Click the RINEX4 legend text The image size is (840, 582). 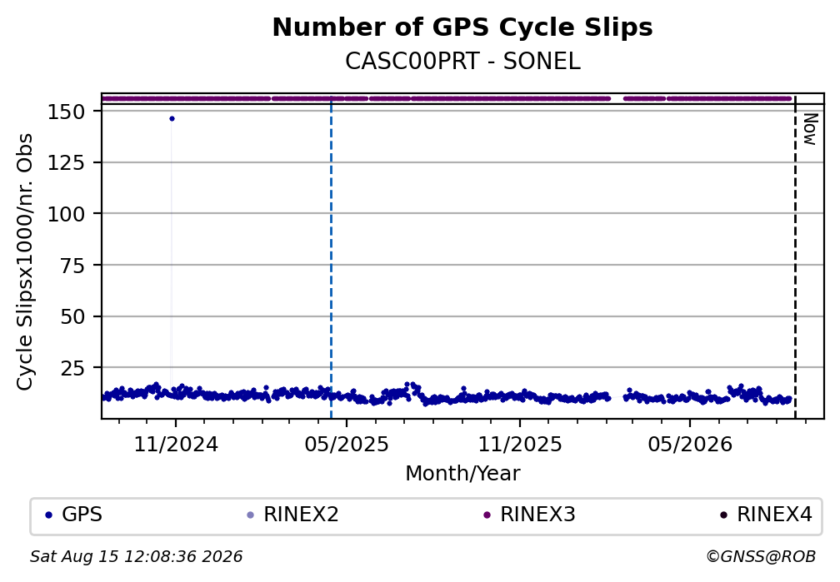tap(775, 515)
